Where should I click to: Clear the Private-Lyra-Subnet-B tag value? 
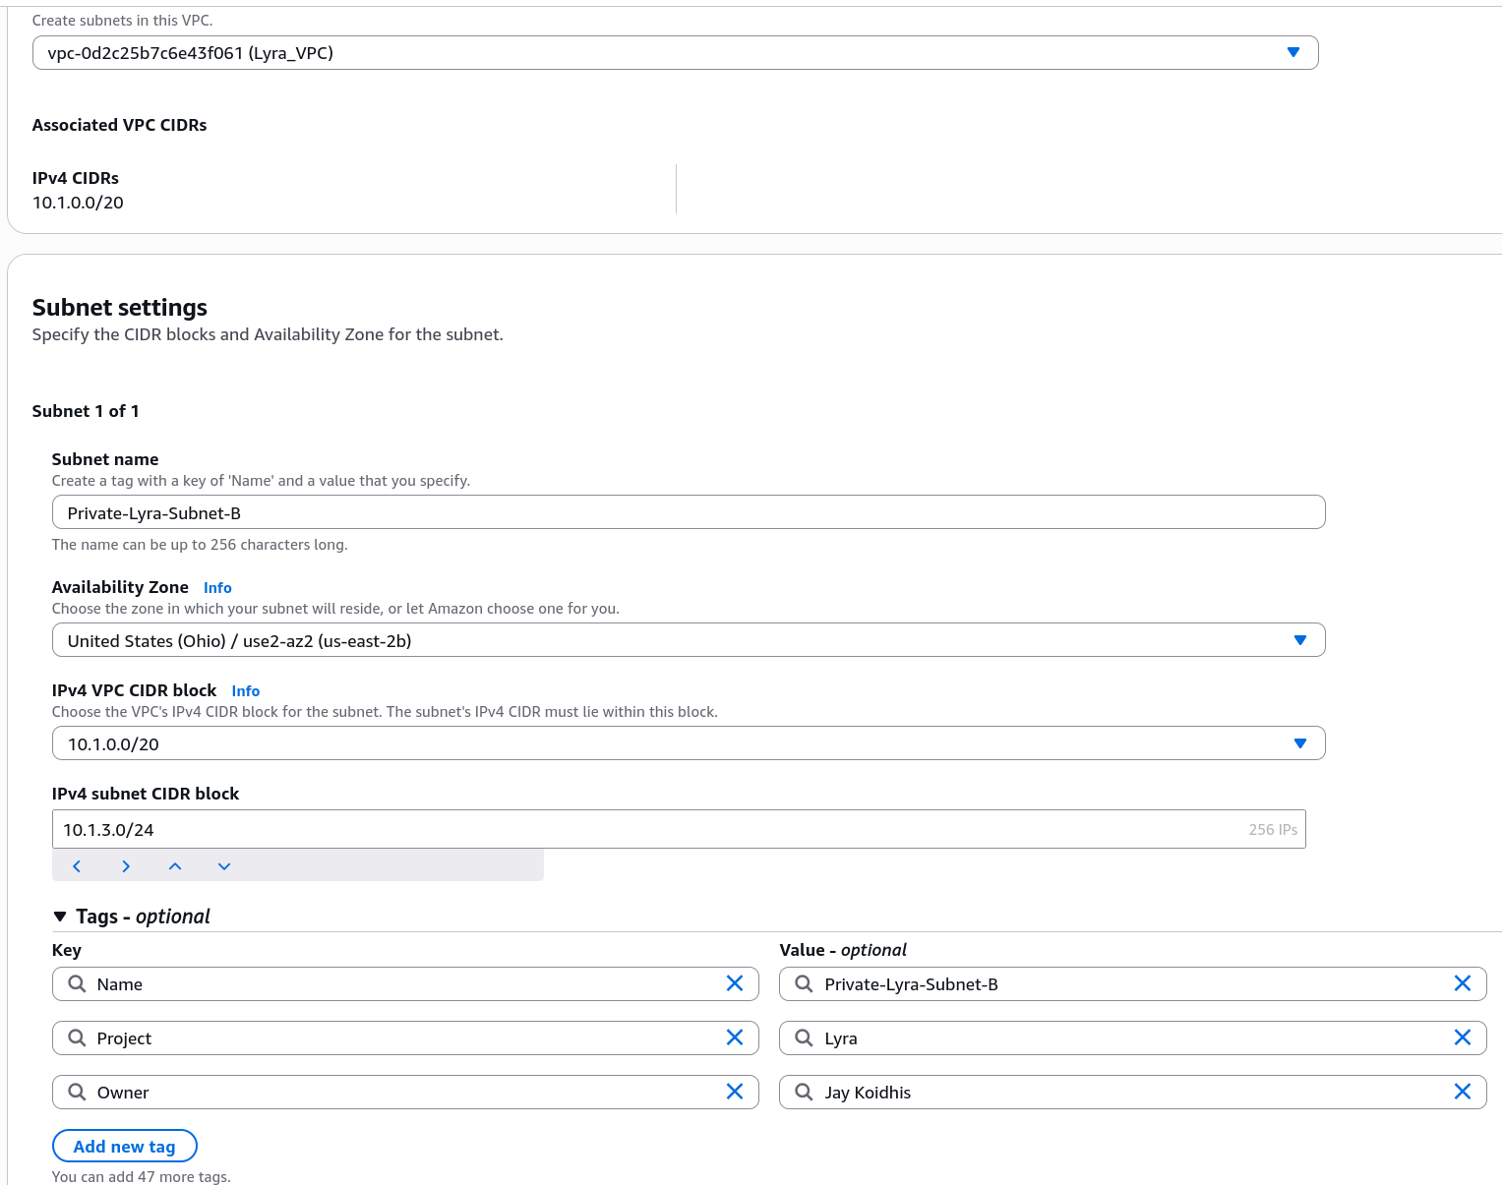1462,983
